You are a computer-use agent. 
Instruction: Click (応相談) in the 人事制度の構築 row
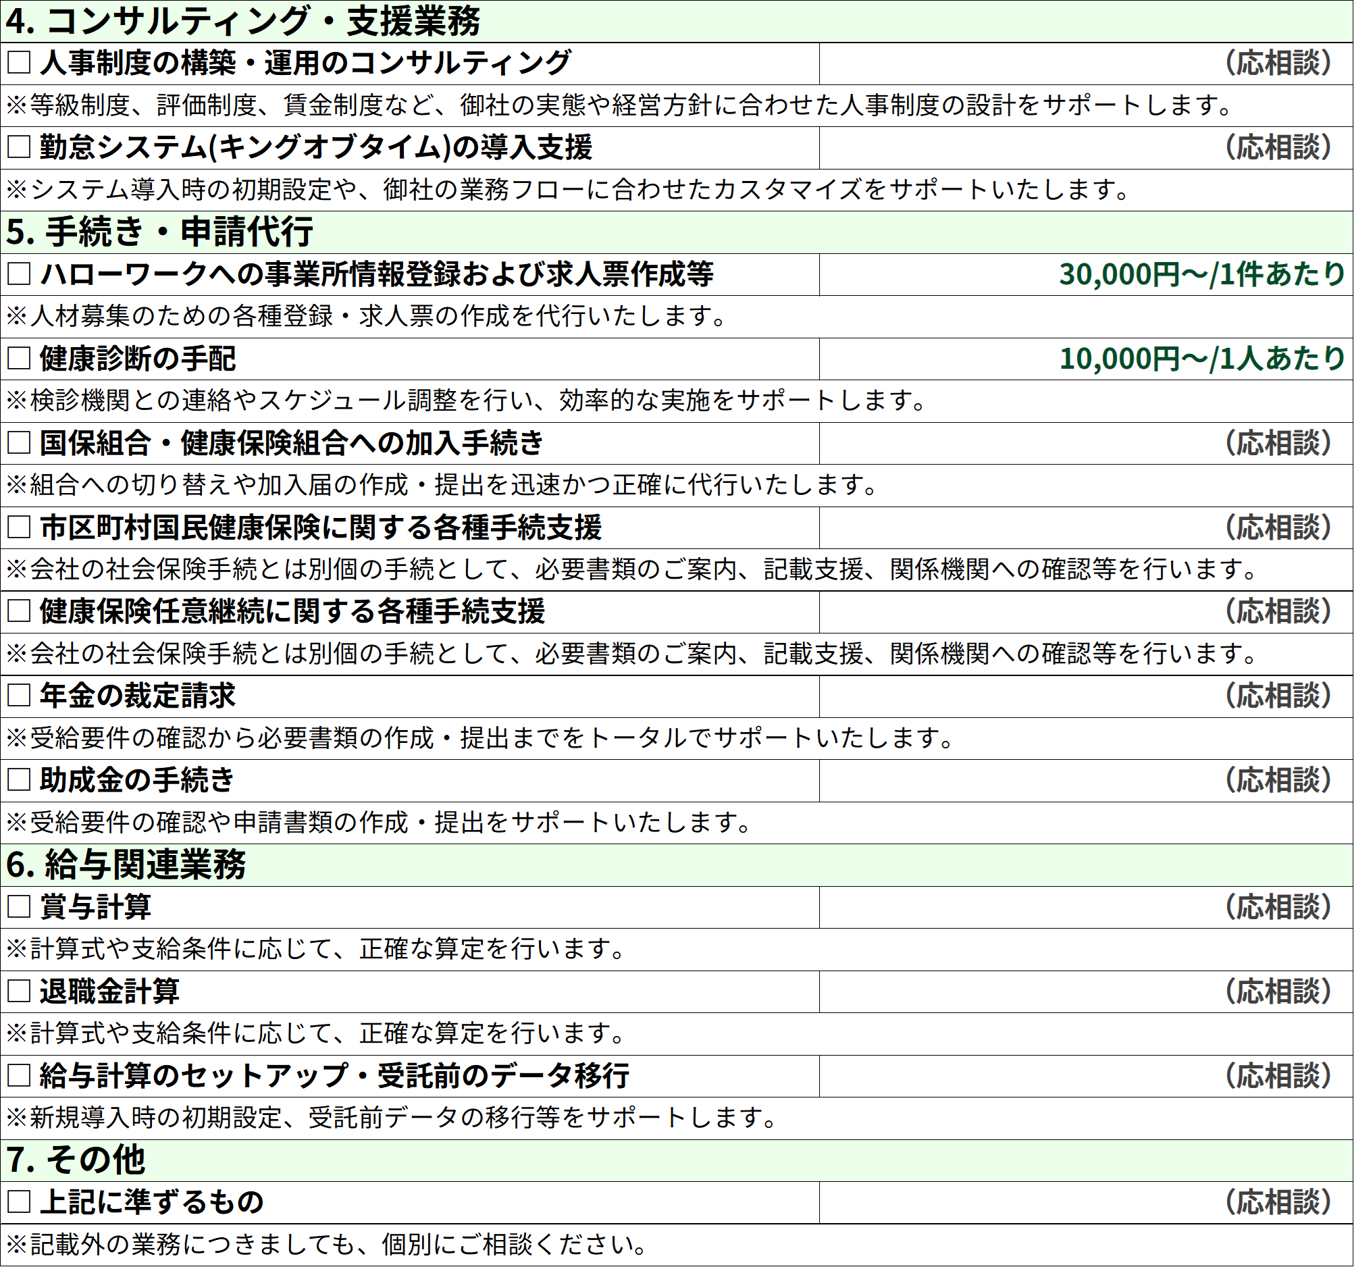click(1278, 63)
